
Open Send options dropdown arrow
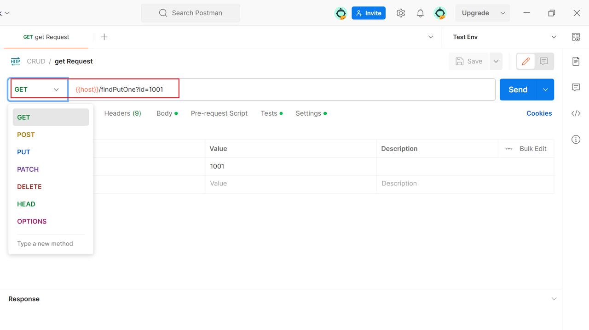pyautogui.click(x=545, y=89)
